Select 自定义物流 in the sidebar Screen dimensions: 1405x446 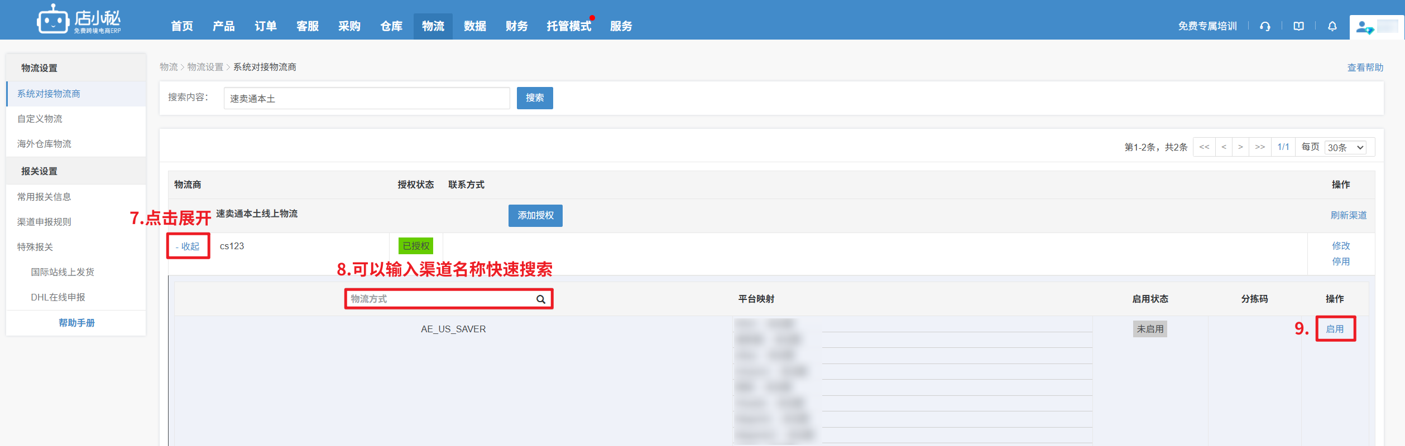[x=40, y=119]
